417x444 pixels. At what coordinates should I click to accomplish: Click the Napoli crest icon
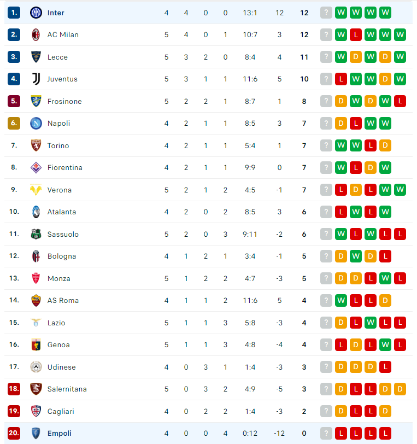click(x=36, y=124)
